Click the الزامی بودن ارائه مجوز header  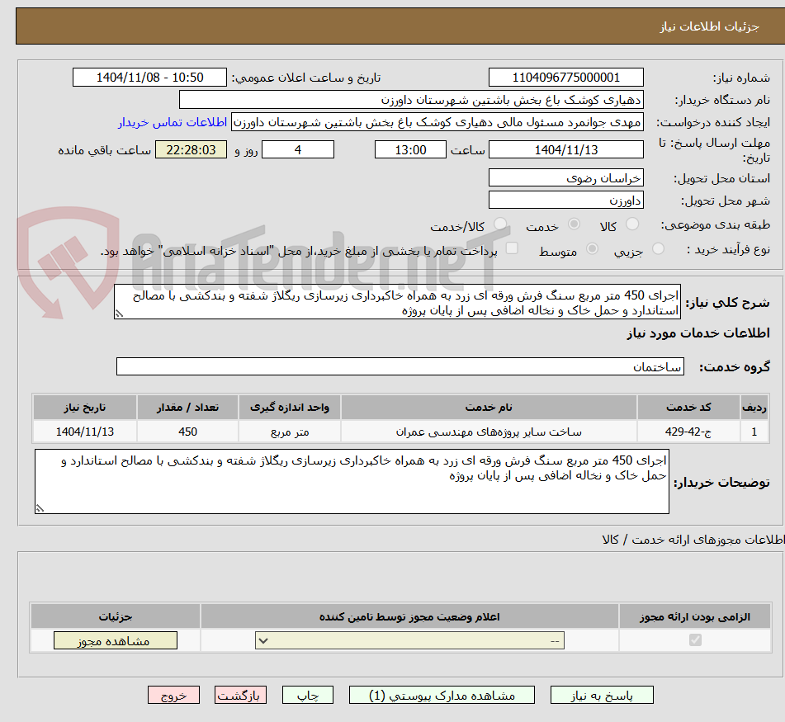pyautogui.click(x=695, y=616)
